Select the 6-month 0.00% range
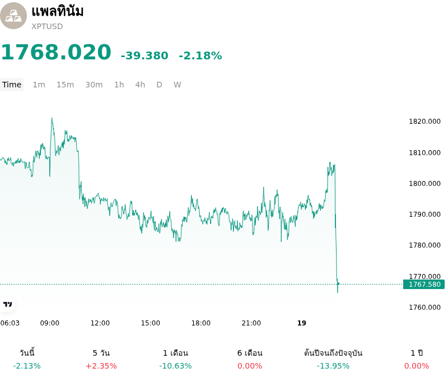This screenshot has width=448, height=377. 250,359
